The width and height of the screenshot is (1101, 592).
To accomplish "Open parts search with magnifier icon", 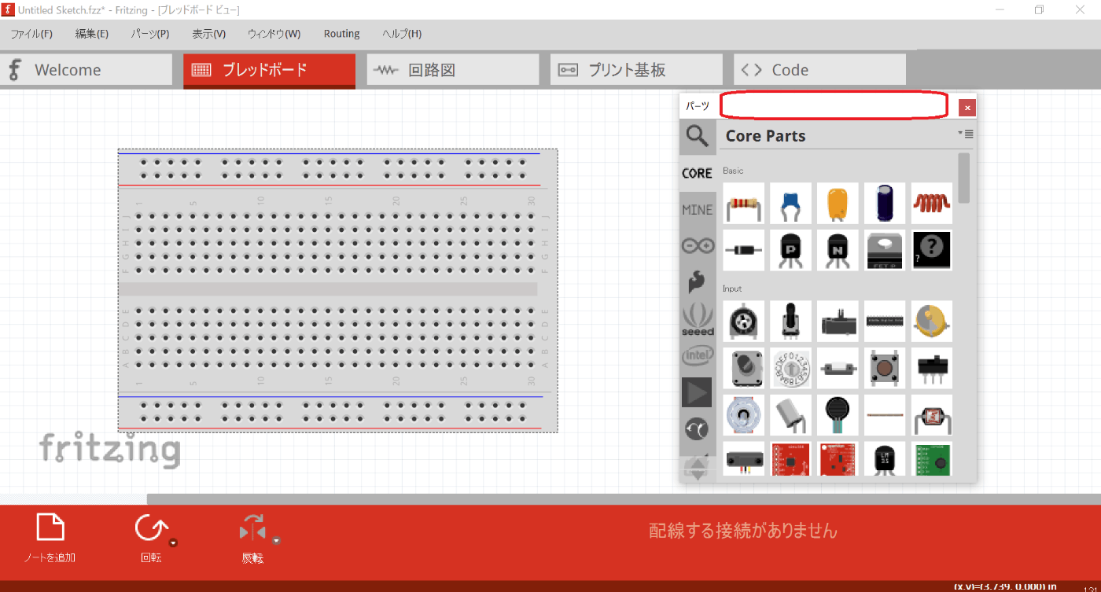I will coord(698,137).
